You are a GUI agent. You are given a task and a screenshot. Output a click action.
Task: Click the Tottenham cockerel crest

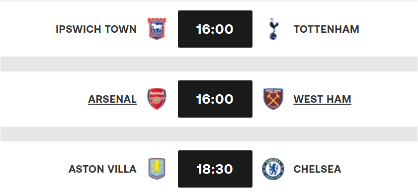(273, 29)
